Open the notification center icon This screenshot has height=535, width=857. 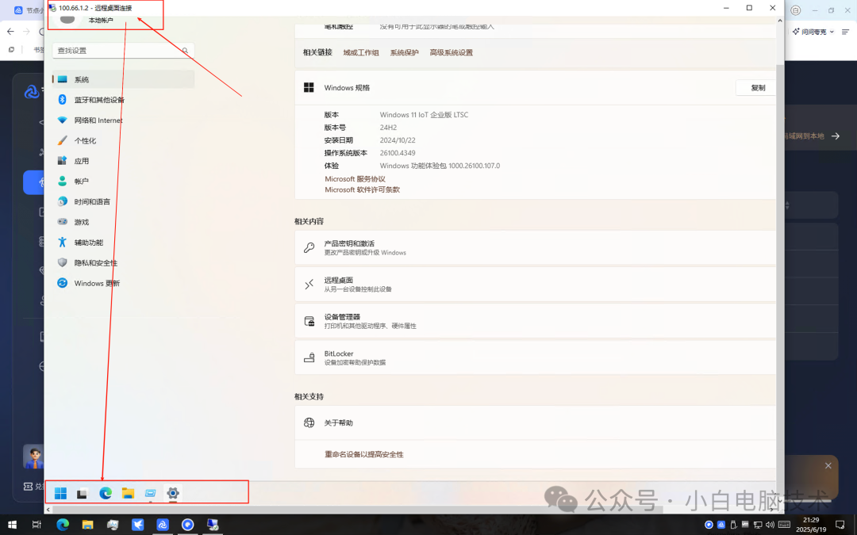coord(840,525)
